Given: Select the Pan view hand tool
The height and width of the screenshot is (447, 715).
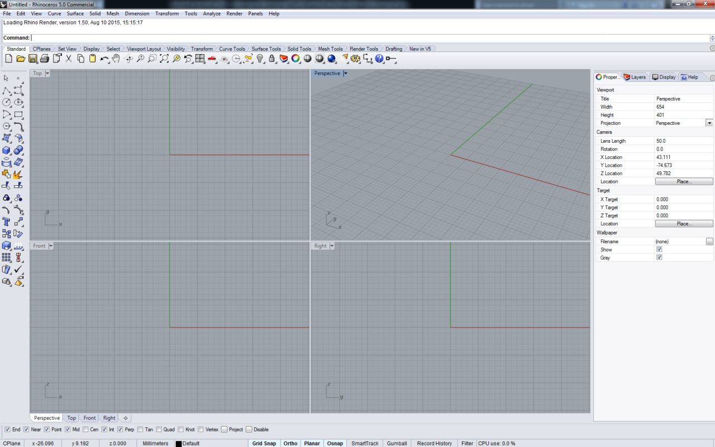Looking at the screenshot, I should 116,59.
